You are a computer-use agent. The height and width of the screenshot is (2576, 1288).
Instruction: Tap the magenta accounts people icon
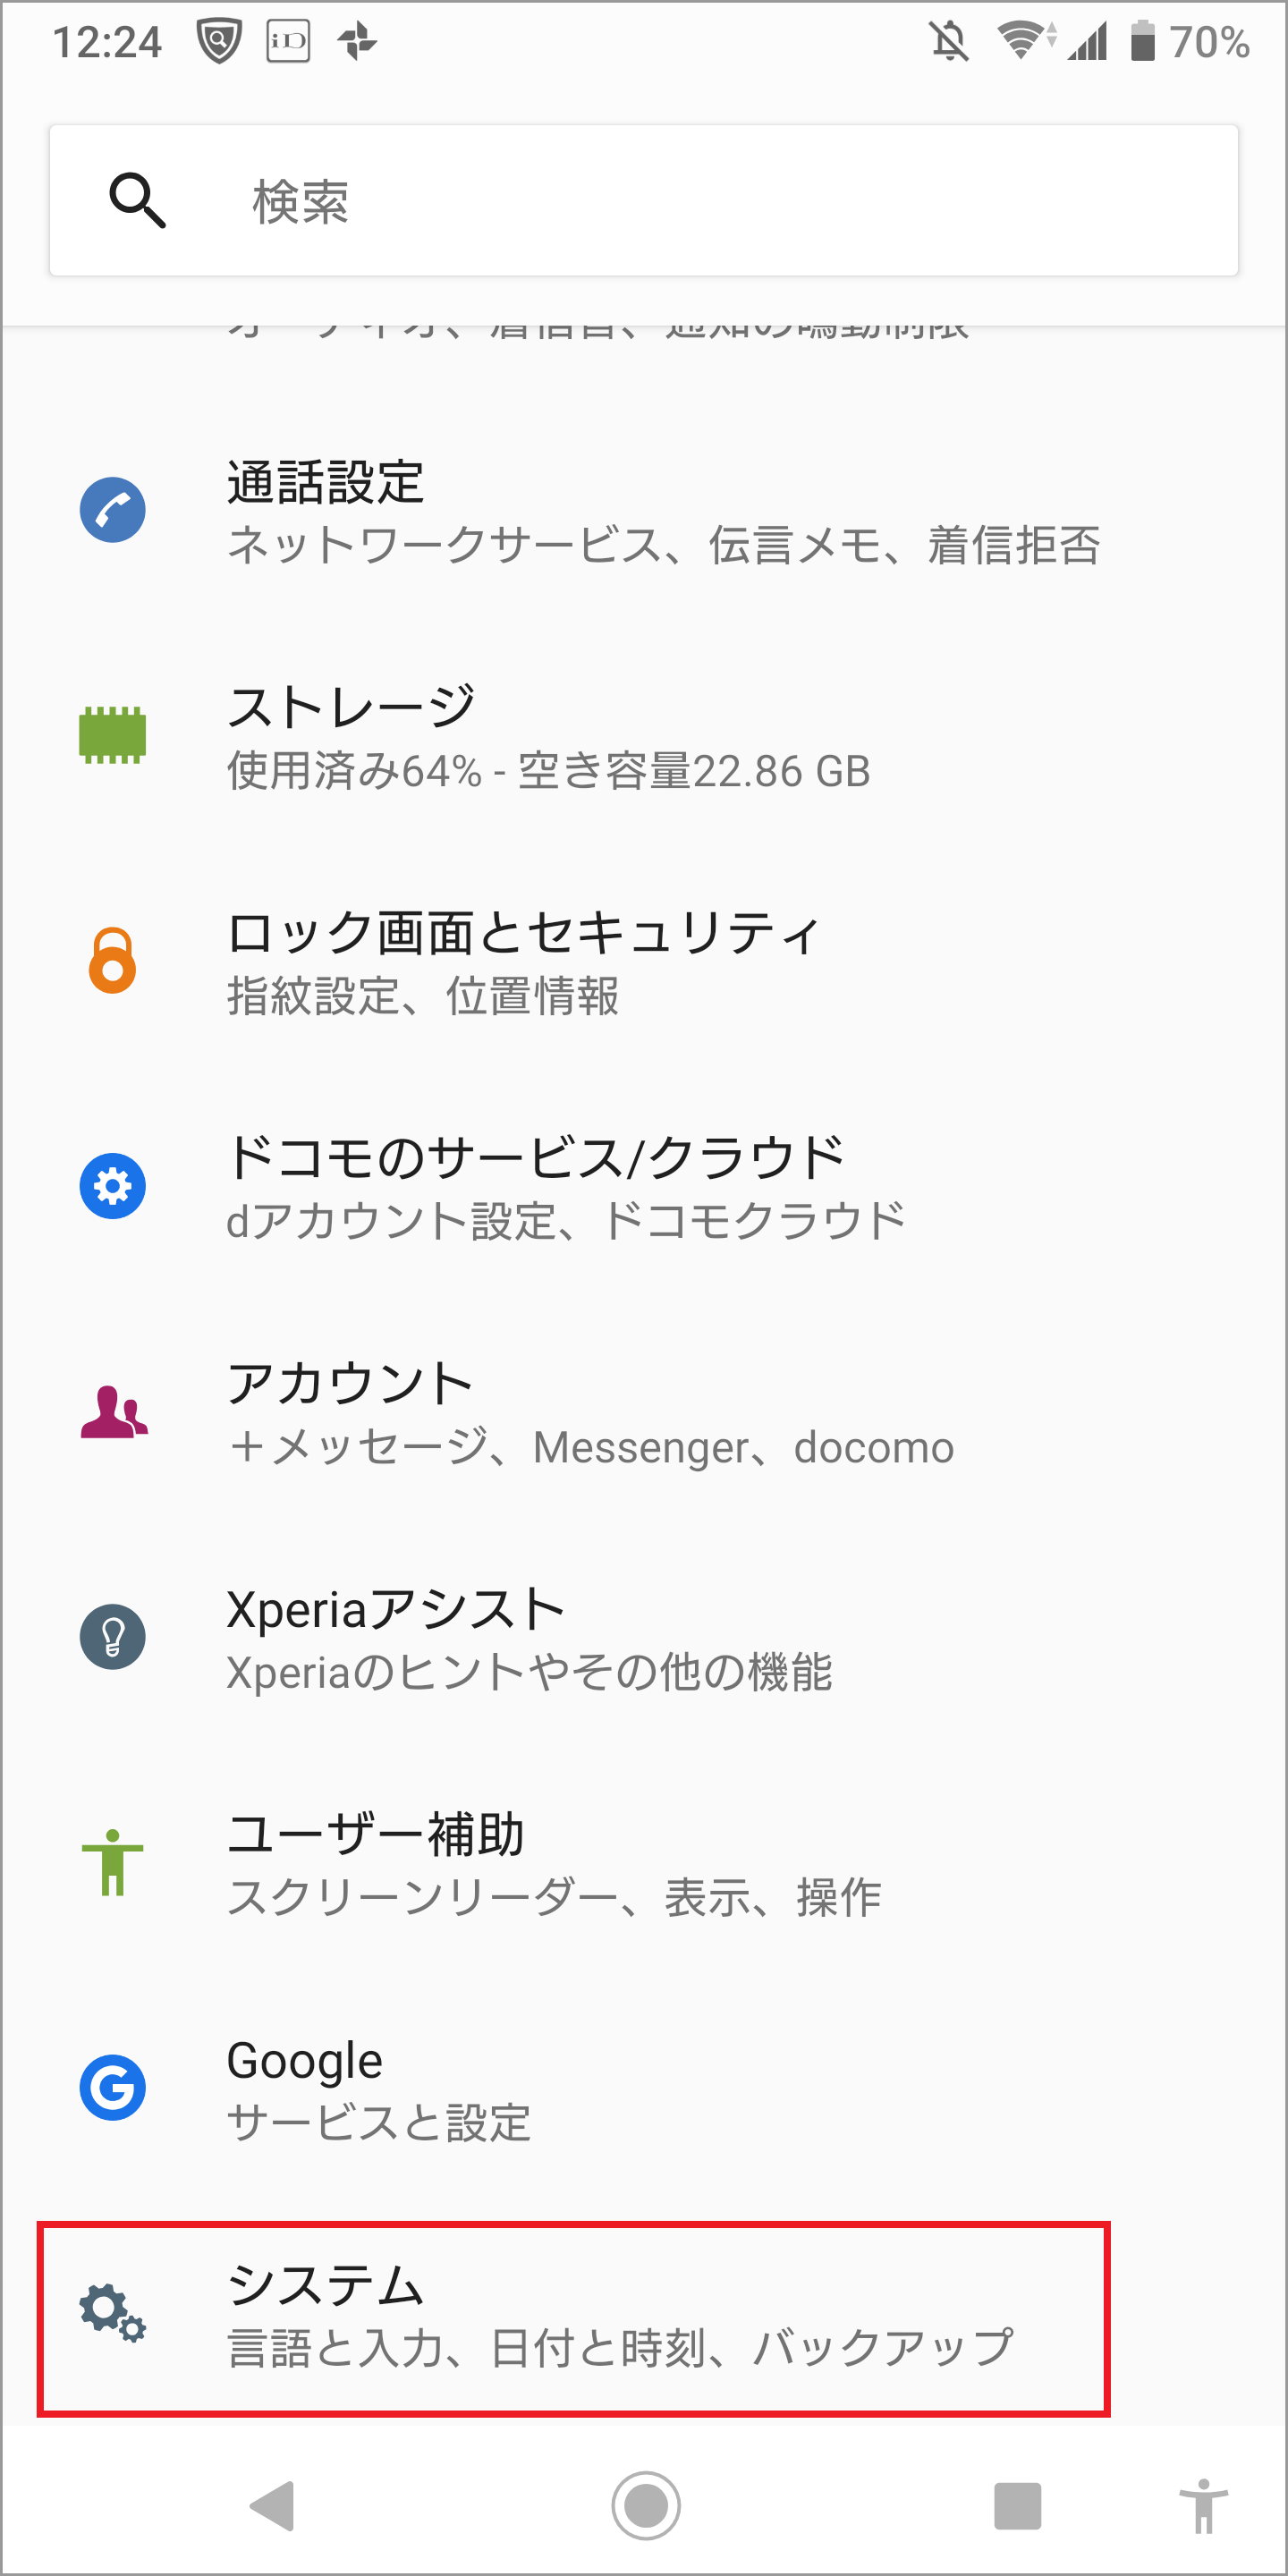[114, 1412]
